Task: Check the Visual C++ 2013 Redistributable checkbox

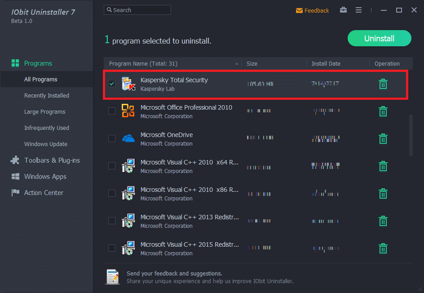Action: point(112,221)
